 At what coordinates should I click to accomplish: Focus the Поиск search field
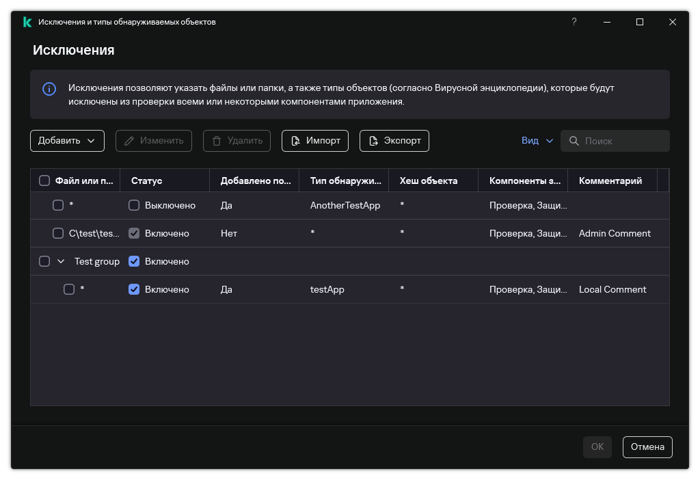615,141
